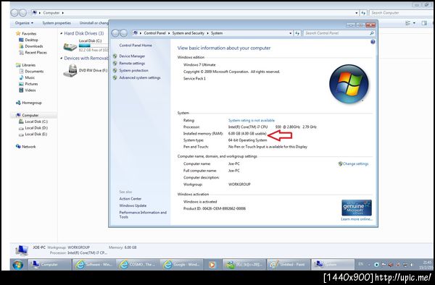Click the volume icon in system tray
The image size is (435, 285).
pos(412,265)
